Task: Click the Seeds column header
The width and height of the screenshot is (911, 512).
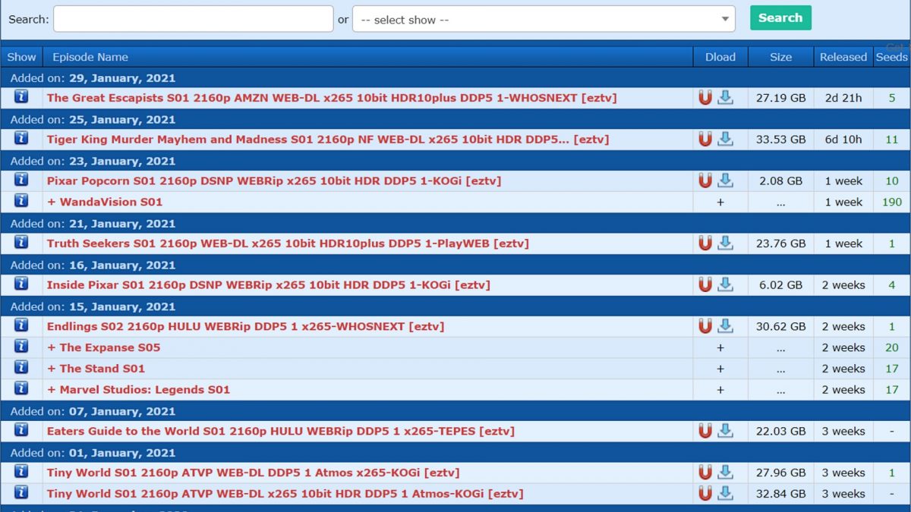Action: (x=891, y=57)
